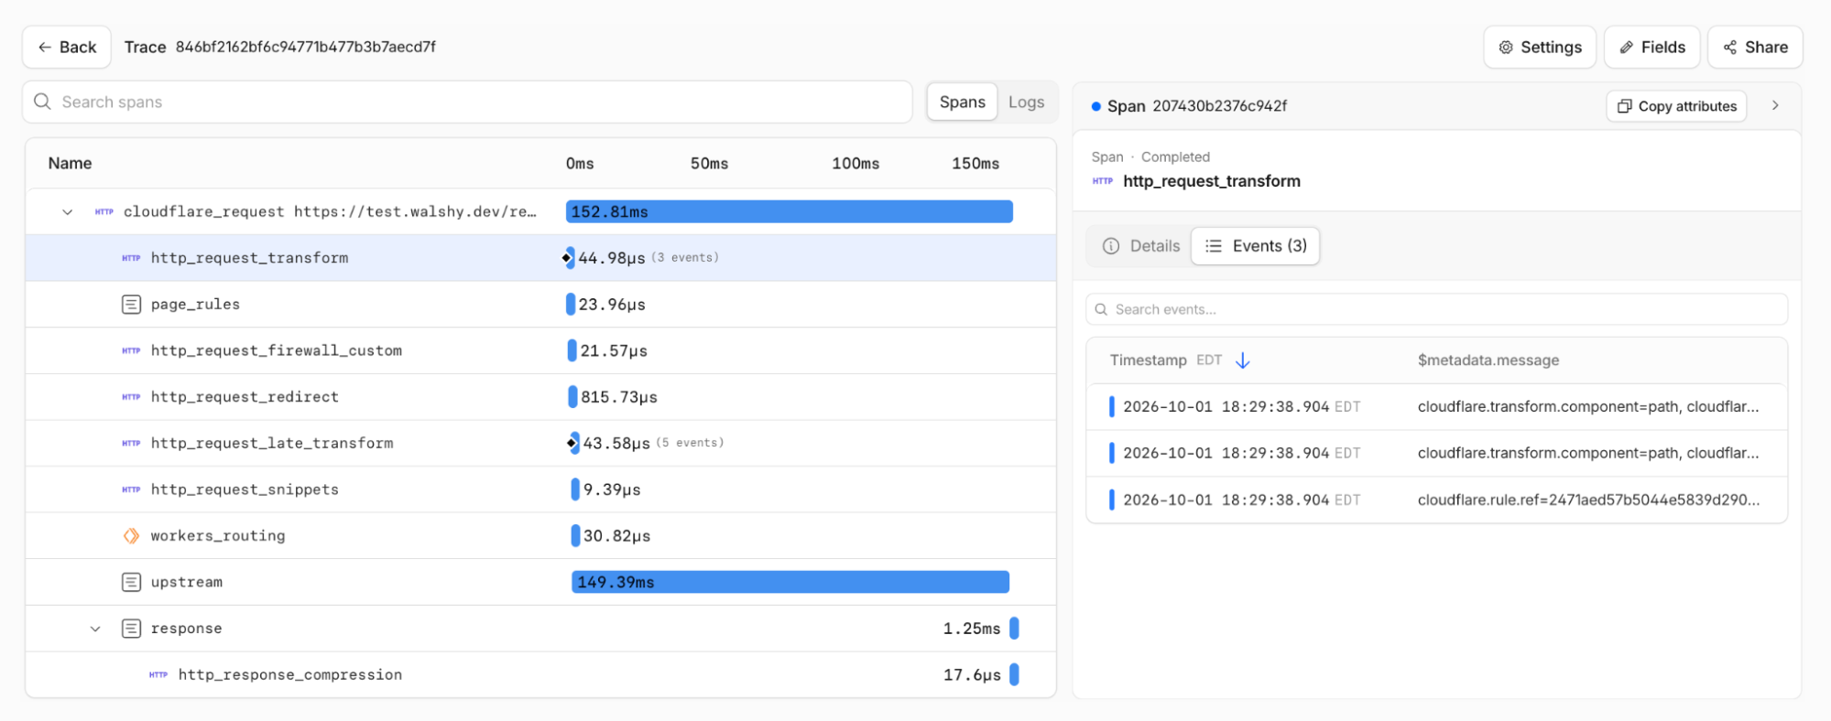The width and height of the screenshot is (1831, 721).
Task: Switch to the Logs view
Action: click(1026, 102)
